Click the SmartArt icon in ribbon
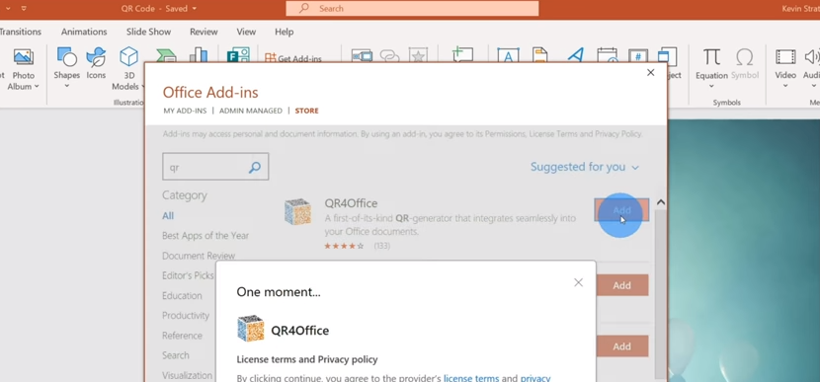This screenshot has width=820, height=382. click(165, 56)
